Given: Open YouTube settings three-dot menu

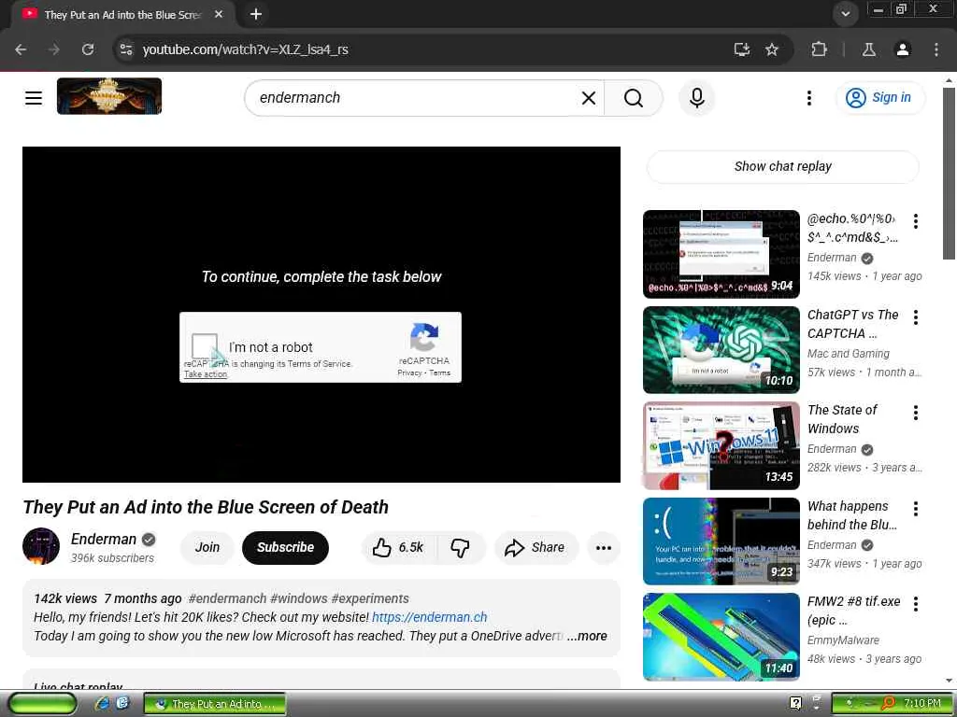Looking at the screenshot, I should pos(809,97).
